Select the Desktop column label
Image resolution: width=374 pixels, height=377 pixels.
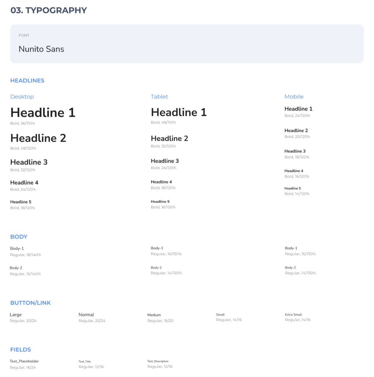(22, 96)
